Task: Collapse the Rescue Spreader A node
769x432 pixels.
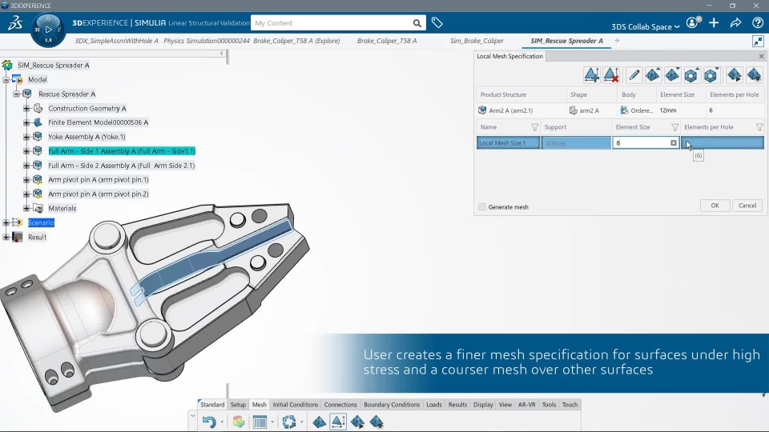Action: click(16, 94)
